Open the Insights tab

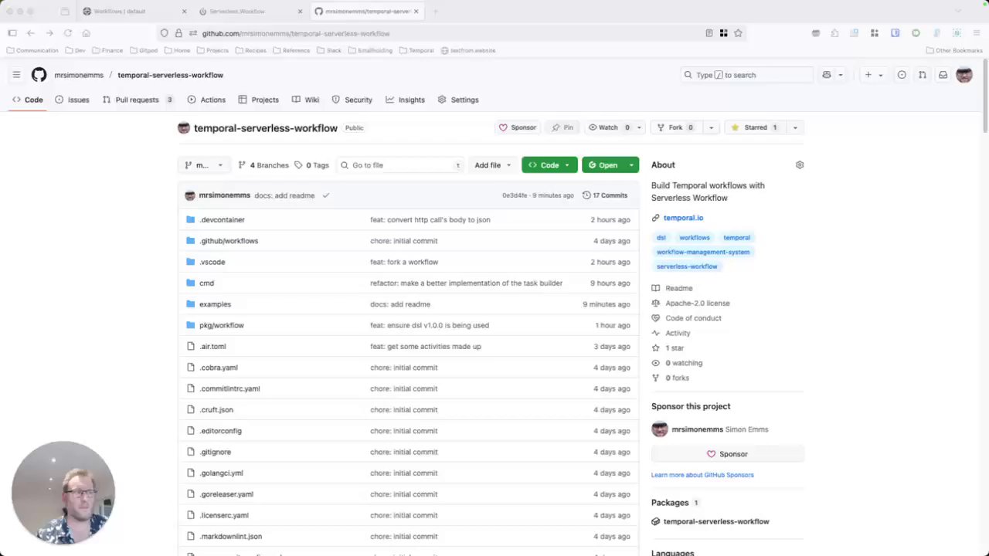406,100
